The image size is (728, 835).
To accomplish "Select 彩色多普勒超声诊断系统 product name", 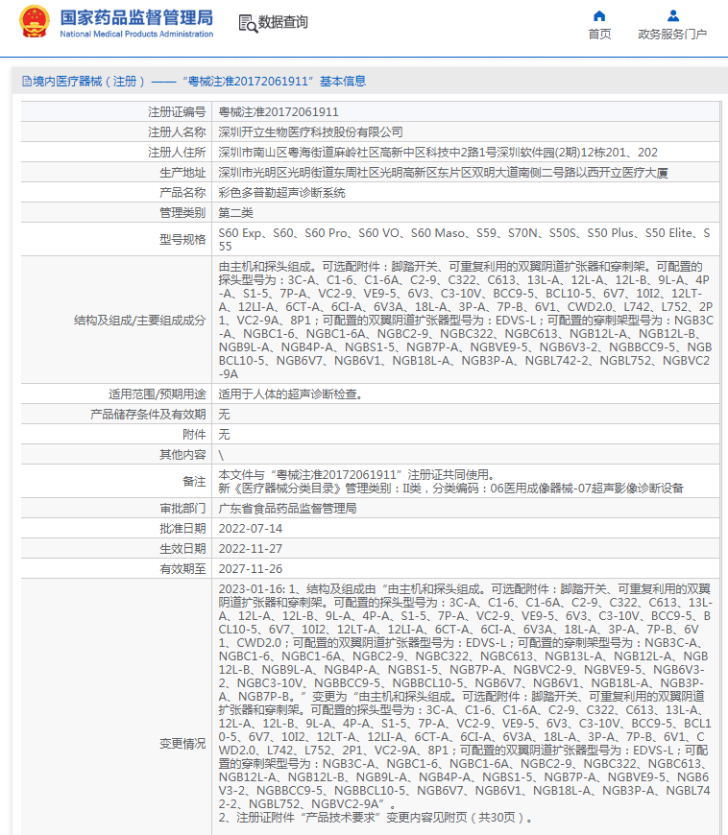I will click(282, 193).
